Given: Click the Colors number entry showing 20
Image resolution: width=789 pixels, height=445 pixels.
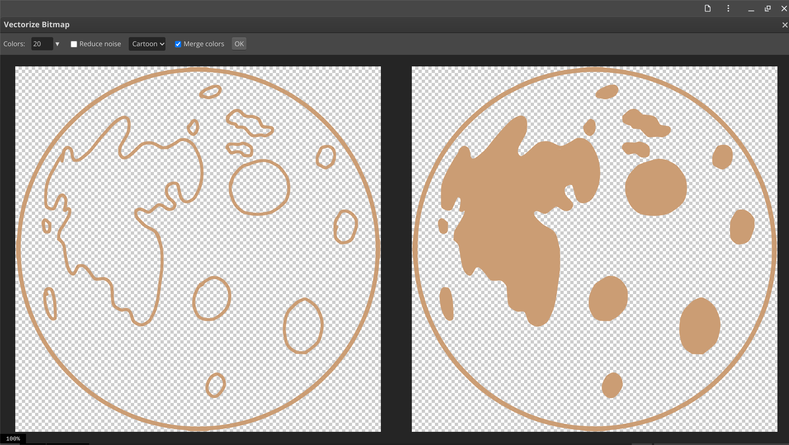Looking at the screenshot, I should (x=41, y=44).
